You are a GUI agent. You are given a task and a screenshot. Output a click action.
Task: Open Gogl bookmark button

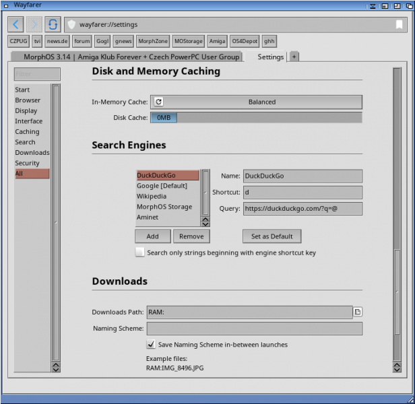(x=102, y=41)
